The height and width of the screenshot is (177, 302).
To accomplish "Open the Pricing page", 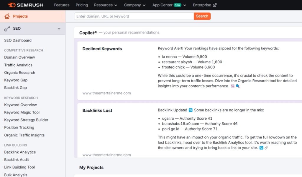I will (x=82, y=5).
